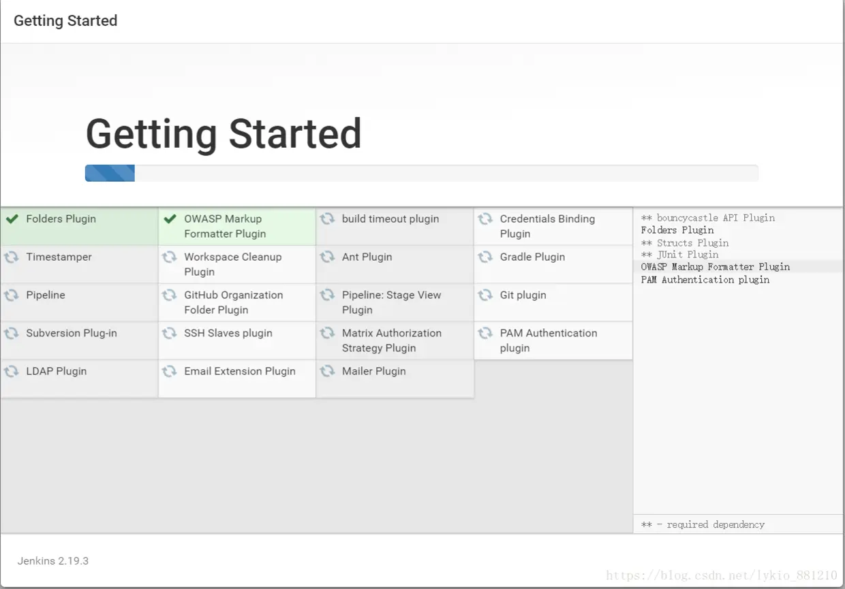Click the refresh icon beside Subversion Plug-in

point(12,333)
